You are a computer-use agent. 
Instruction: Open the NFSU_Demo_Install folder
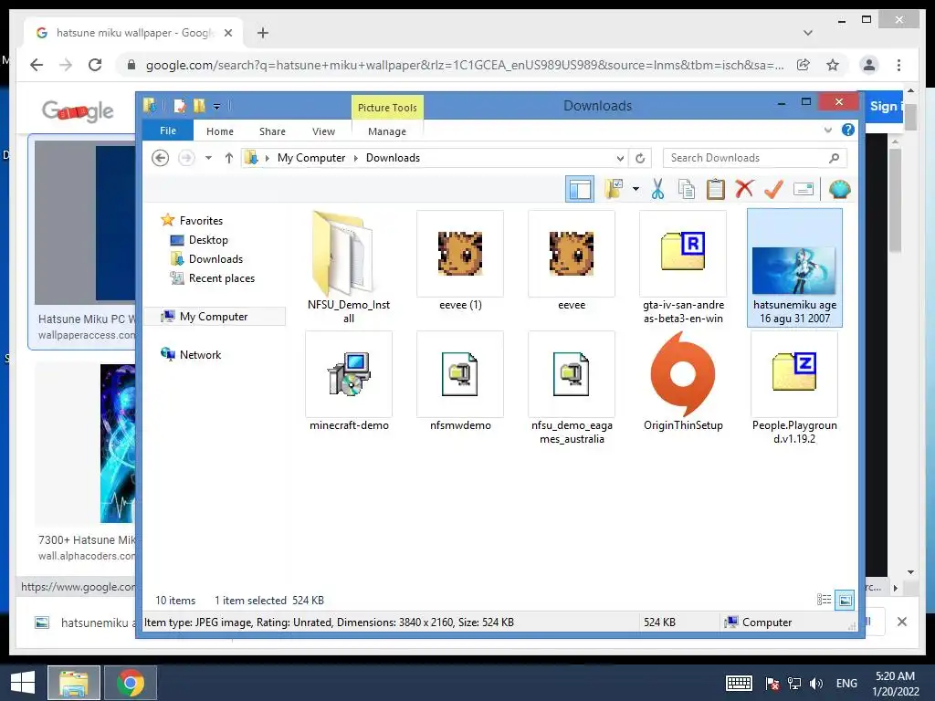pyautogui.click(x=349, y=267)
